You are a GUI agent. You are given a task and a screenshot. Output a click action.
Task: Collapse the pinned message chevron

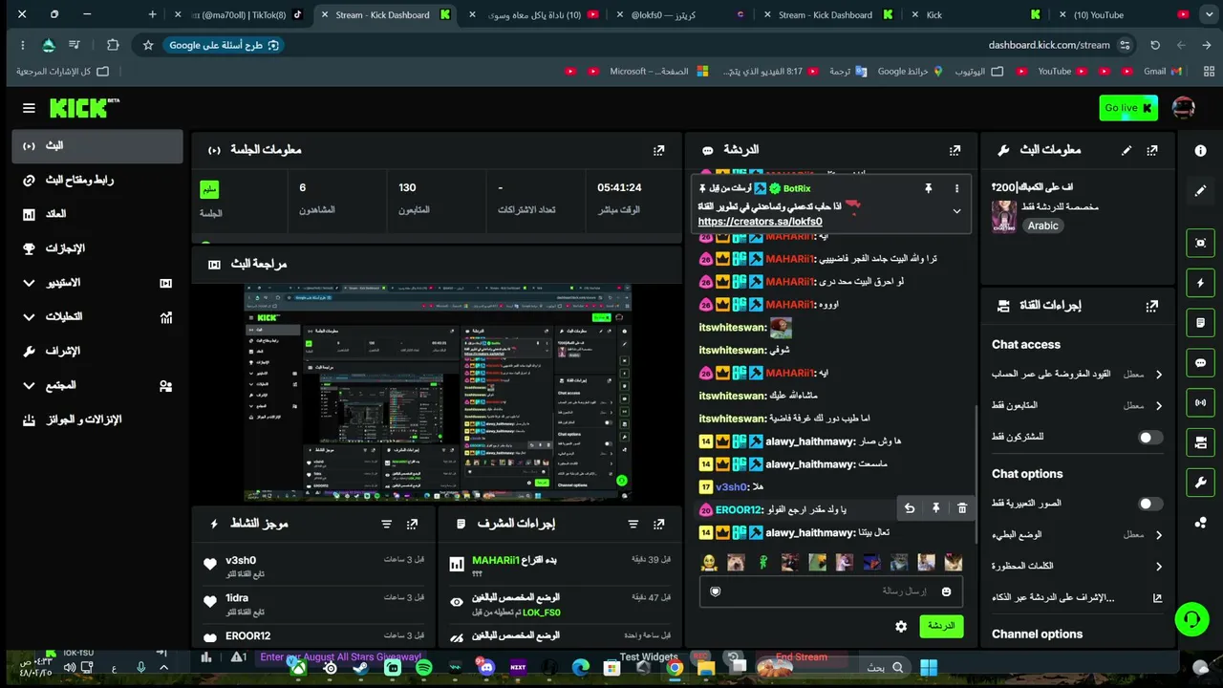point(956,211)
